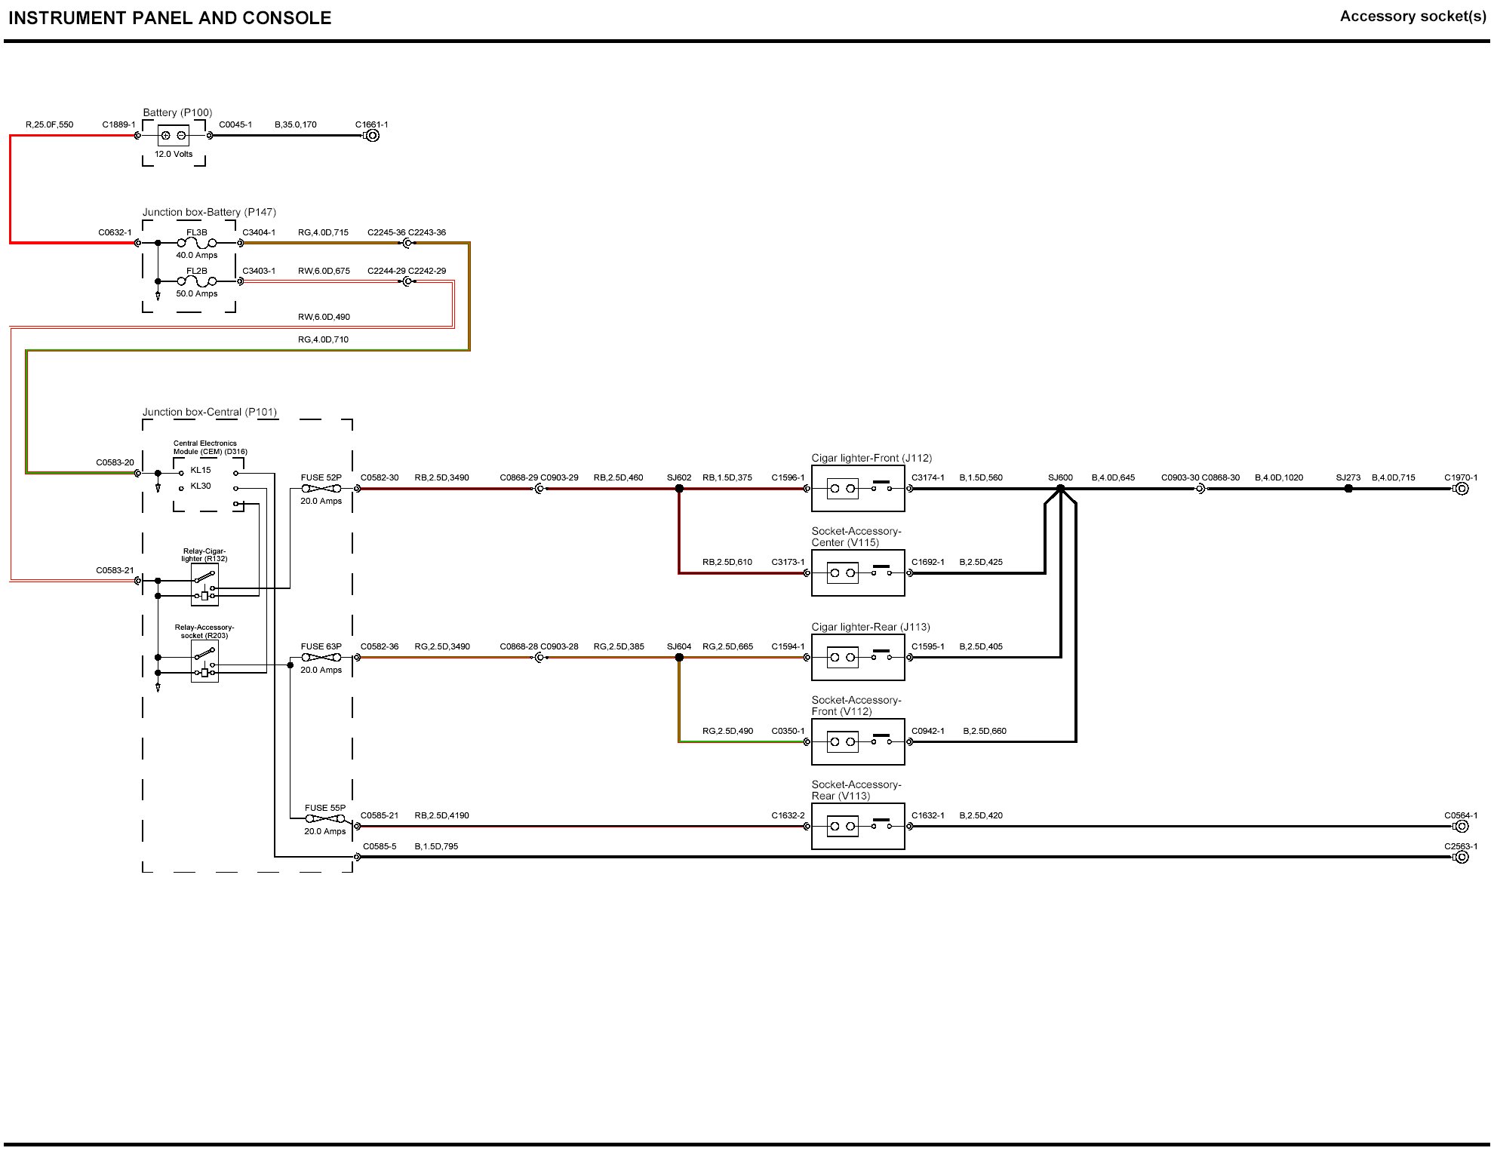Click the FL2B 50 Amps fuse symbol
This screenshot has width=1494, height=1154.
196,281
